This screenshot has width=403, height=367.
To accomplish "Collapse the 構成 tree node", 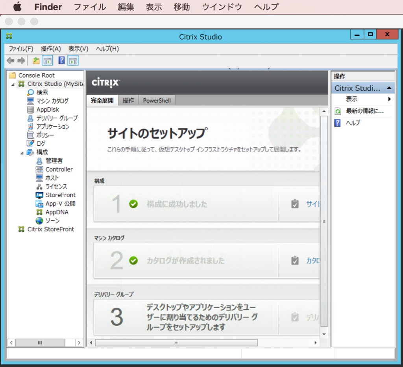I will tap(22, 153).
